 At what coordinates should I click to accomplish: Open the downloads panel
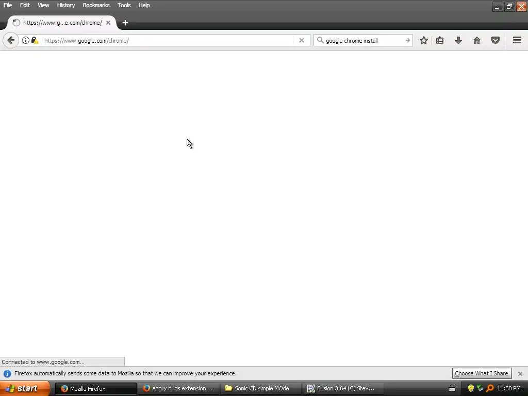pyautogui.click(x=458, y=40)
